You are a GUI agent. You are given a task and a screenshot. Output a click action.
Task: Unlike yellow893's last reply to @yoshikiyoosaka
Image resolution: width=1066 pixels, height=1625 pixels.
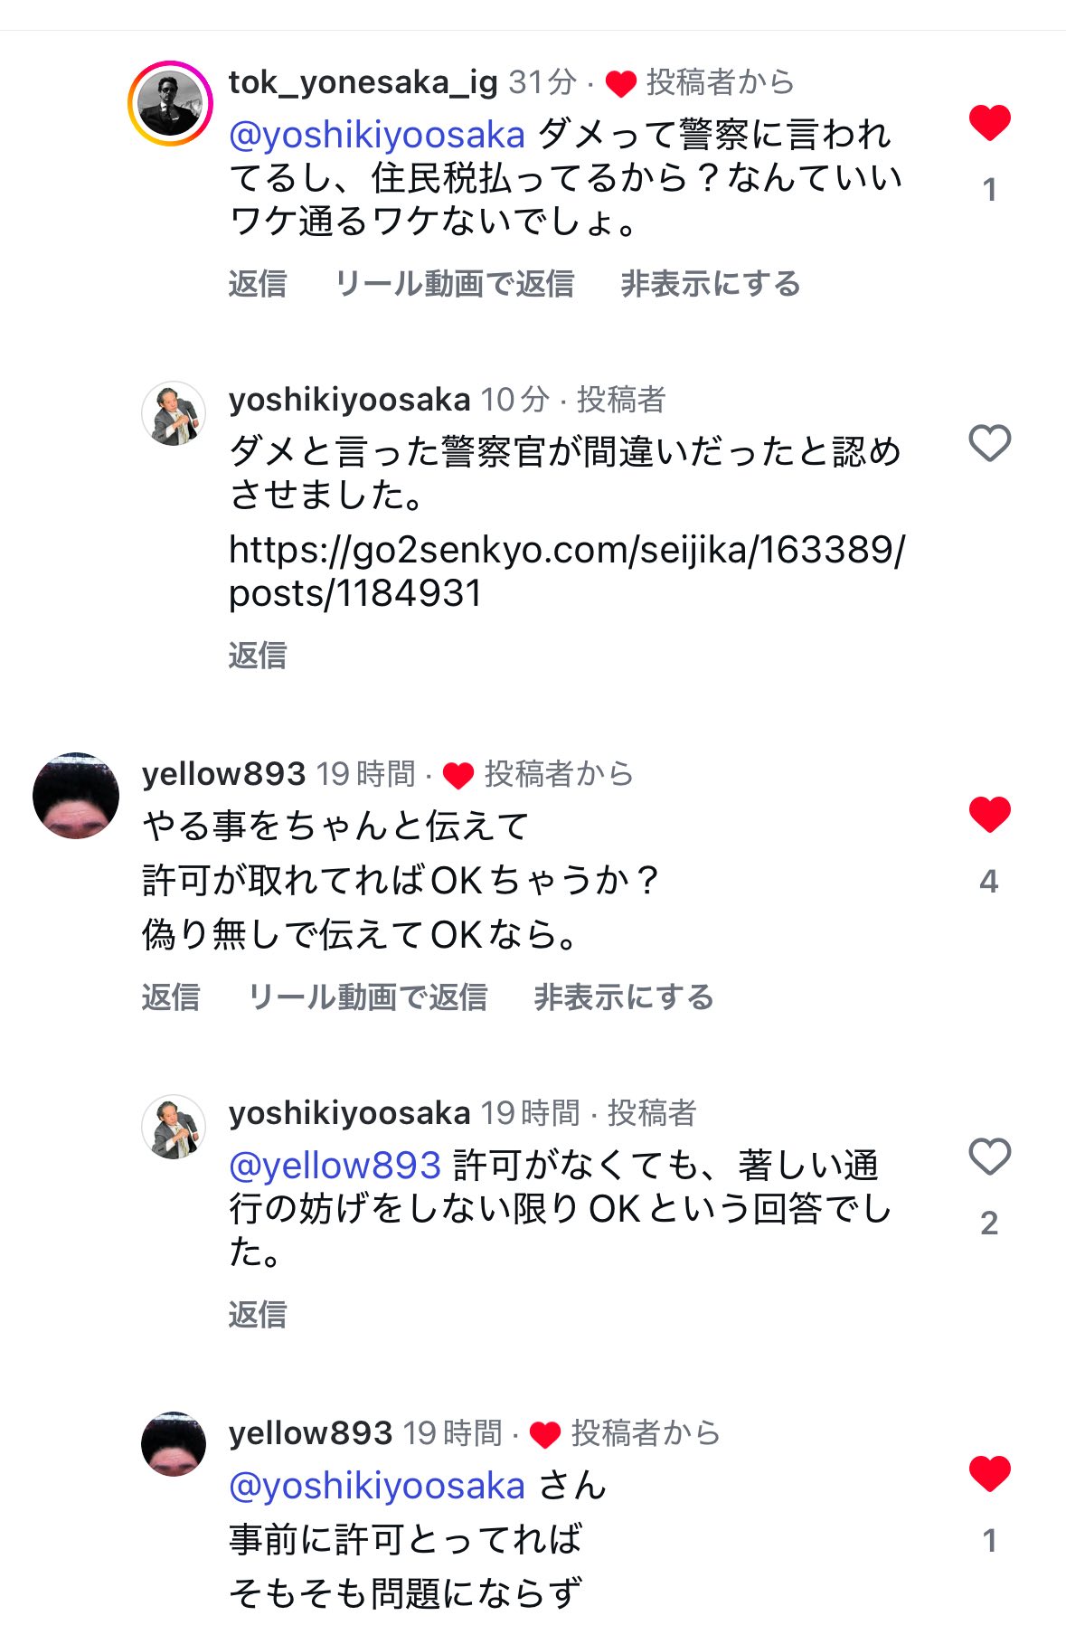coord(989,1474)
